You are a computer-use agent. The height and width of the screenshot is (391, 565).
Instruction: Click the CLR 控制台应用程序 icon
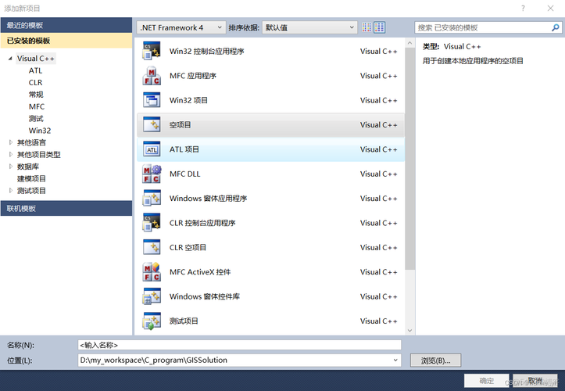point(152,223)
